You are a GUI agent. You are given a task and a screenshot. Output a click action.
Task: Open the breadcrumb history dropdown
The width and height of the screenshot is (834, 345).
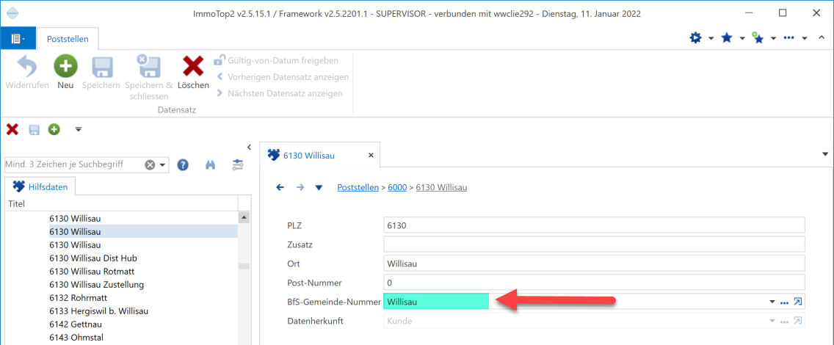(x=319, y=188)
